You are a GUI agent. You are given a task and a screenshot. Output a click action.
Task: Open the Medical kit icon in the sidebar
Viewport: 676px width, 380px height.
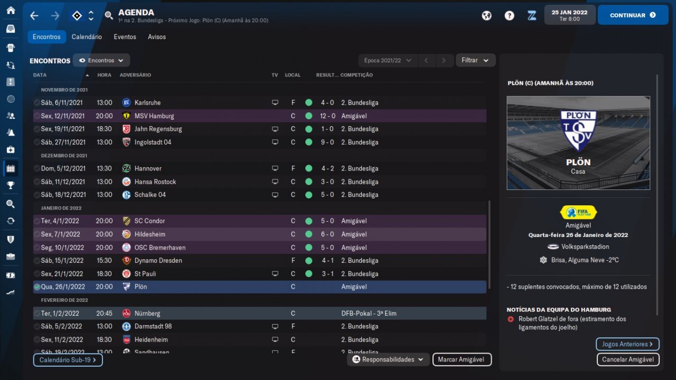pyautogui.click(x=11, y=150)
